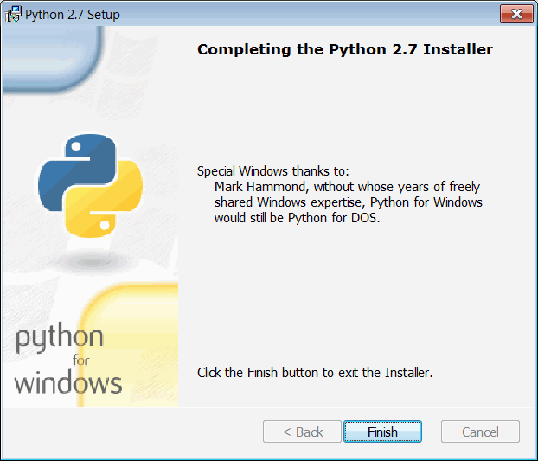Click the 'would still be Python for DOS.' line
538x461 pixels.
pos(298,218)
